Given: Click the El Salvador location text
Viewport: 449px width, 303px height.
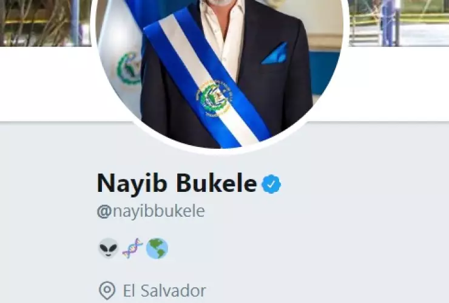Looking at the screenshot, I should [x=164, y=291].
